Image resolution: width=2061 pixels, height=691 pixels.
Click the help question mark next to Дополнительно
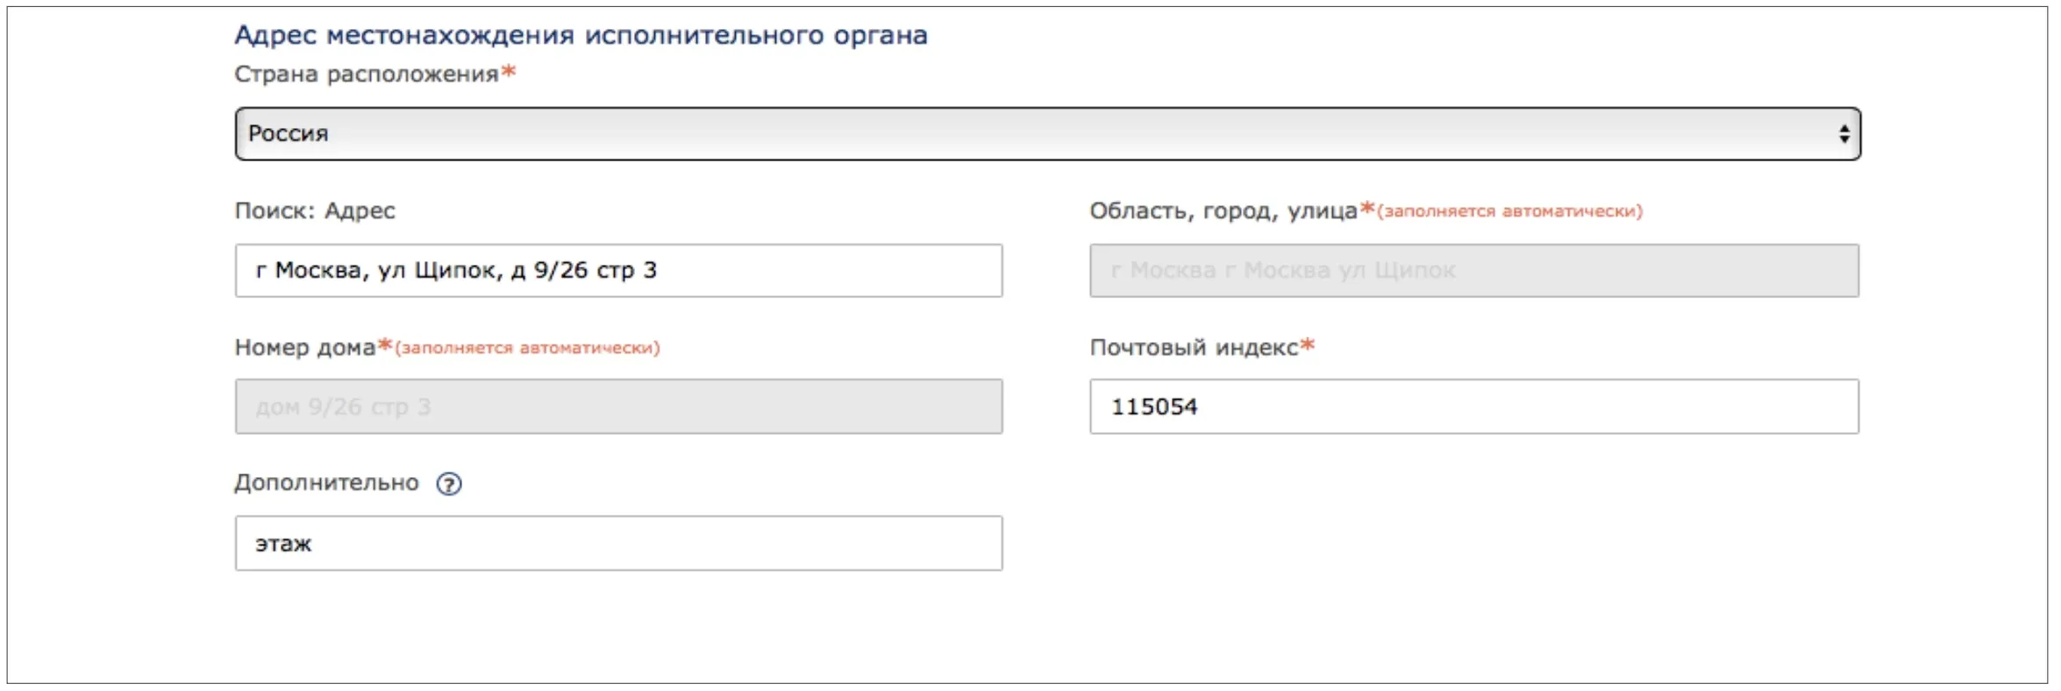pyautogui.click(x=449, y=484)
